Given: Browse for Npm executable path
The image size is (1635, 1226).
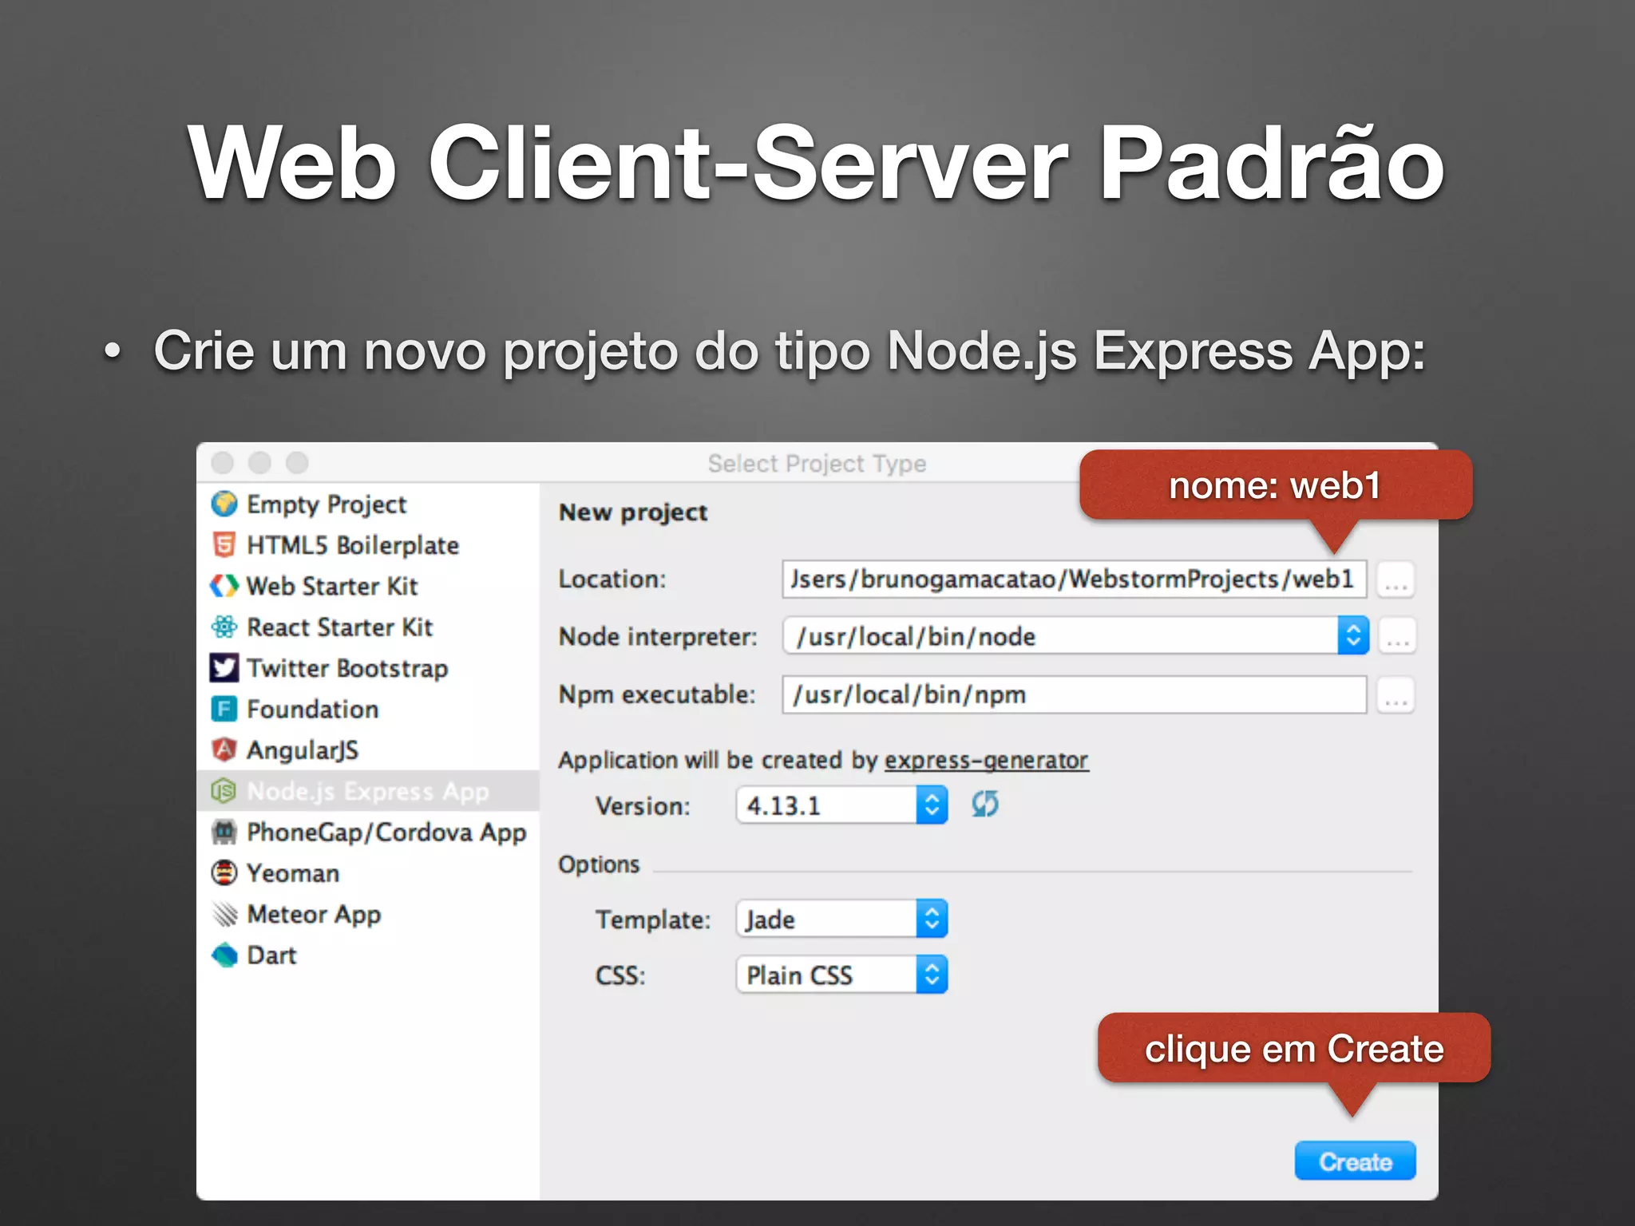Looking at the screenshot, I should [x=1395, y=695].
